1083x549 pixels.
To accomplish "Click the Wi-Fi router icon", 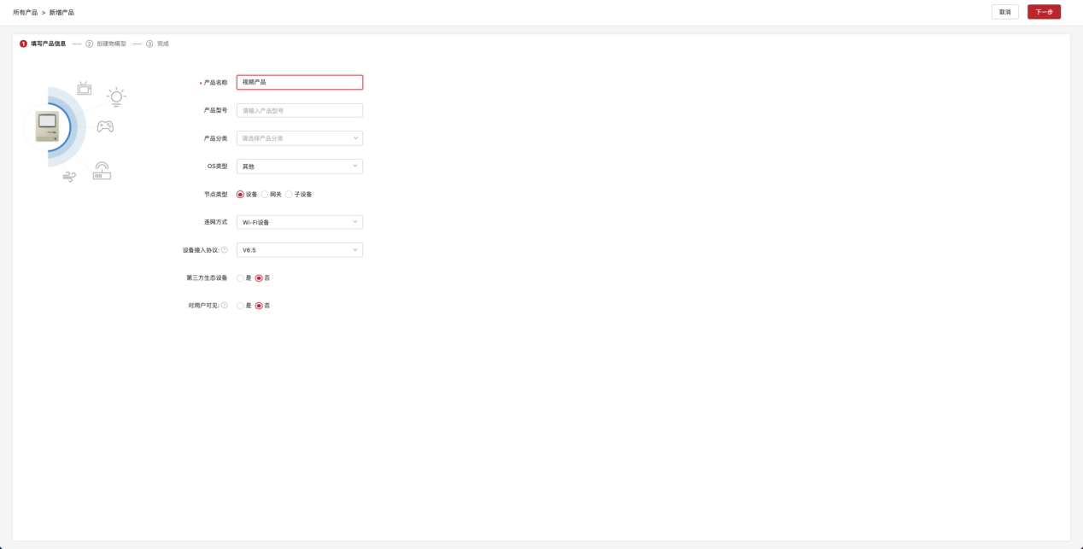I will pos(102,171).
